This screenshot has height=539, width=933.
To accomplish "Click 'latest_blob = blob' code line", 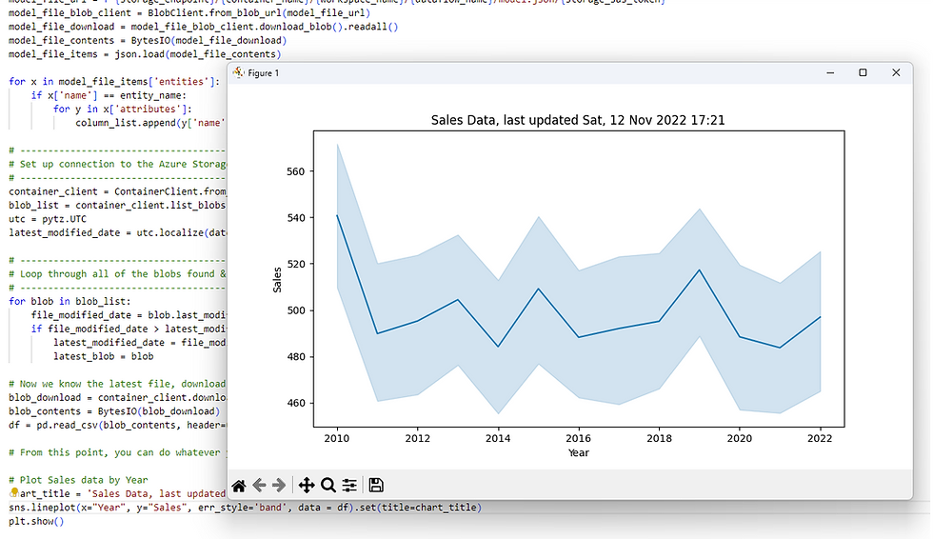I will click(104, 356).
